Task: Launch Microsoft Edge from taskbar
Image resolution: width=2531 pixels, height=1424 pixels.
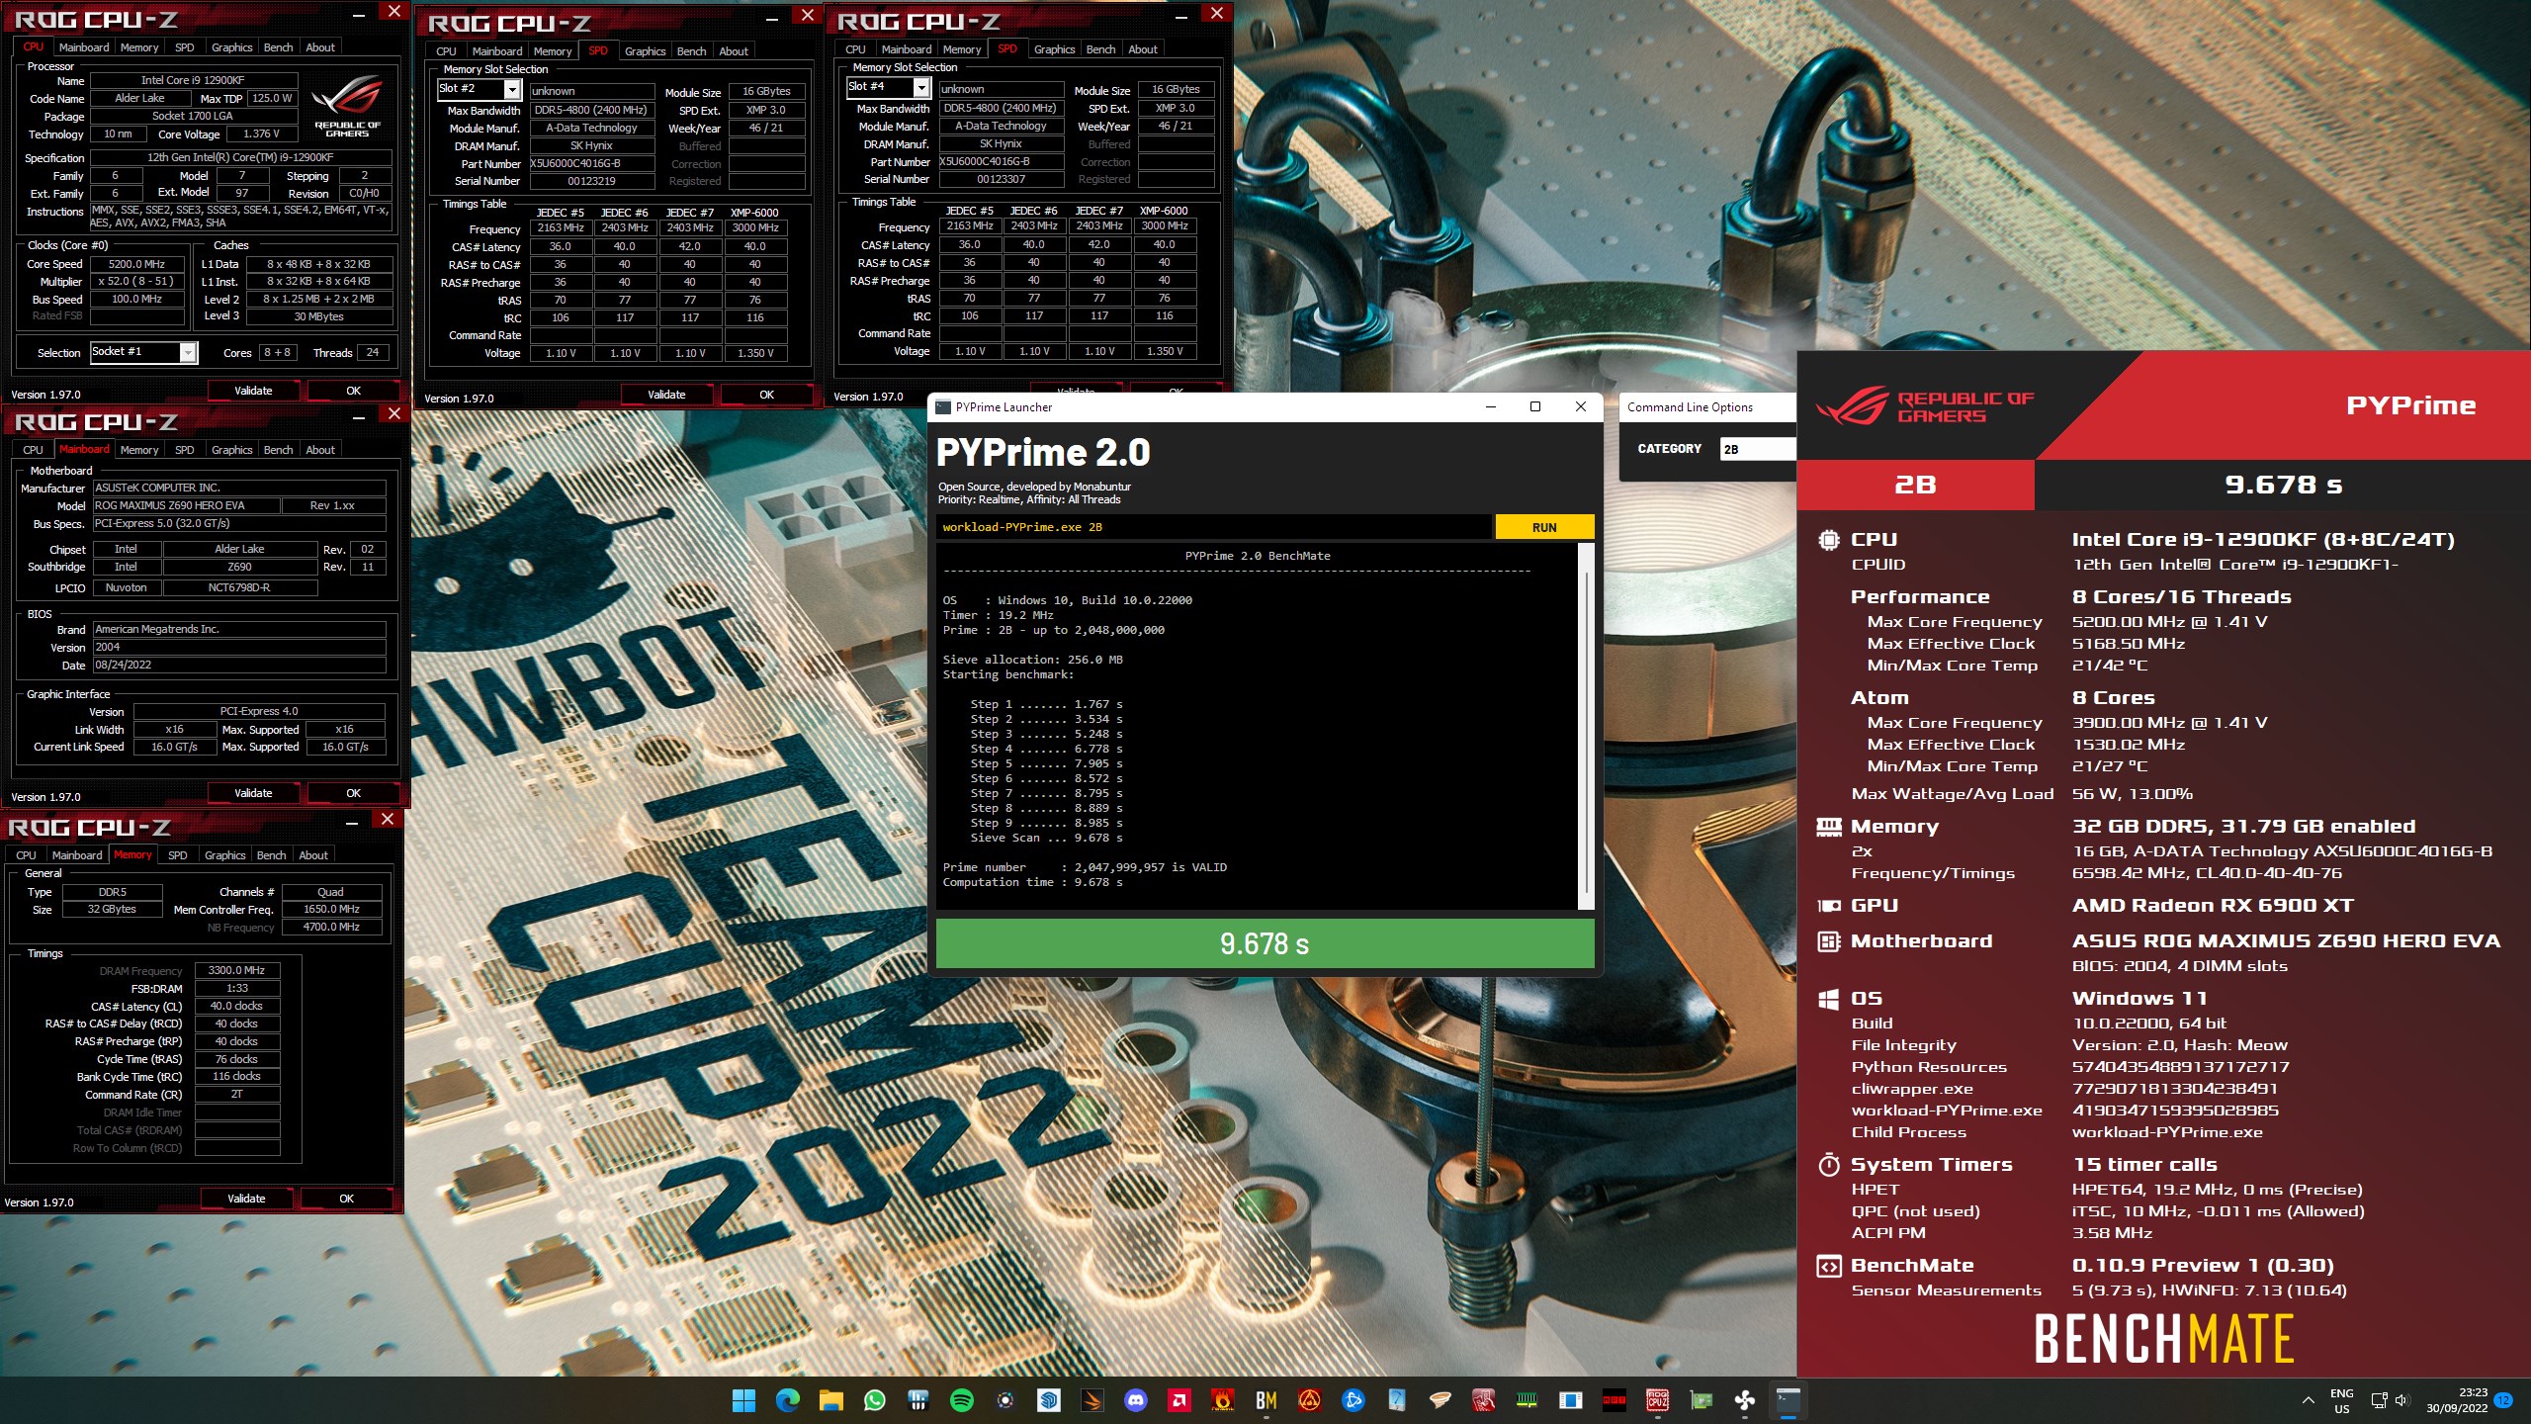Action: (787, 1400)
